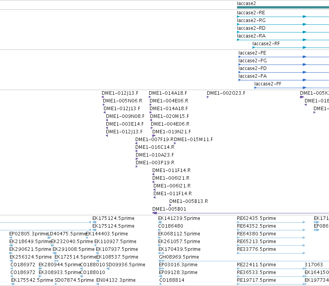Select EST EK291008.5prime
This screenshot has width=329, height=286.
[73, 249]
